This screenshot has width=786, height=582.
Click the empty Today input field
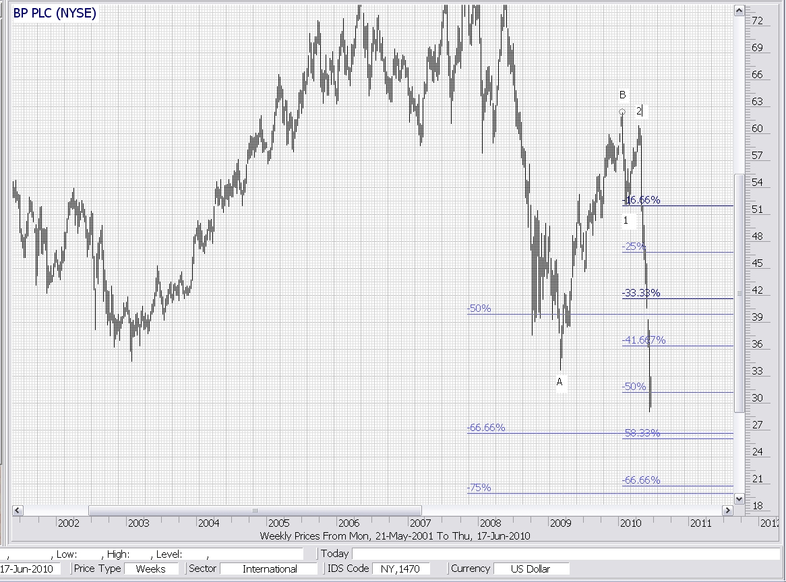[565, 554]
